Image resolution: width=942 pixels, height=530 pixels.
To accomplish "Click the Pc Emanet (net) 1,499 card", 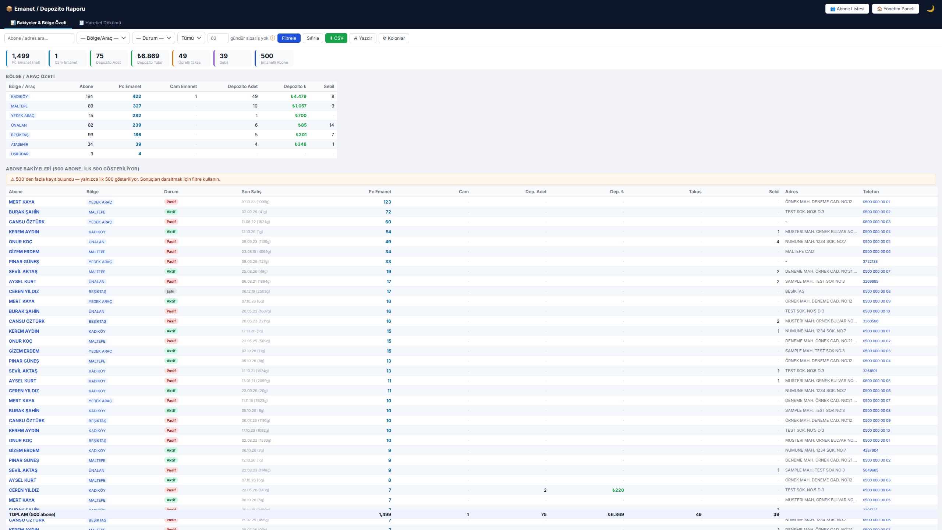I will pos(26,58).
